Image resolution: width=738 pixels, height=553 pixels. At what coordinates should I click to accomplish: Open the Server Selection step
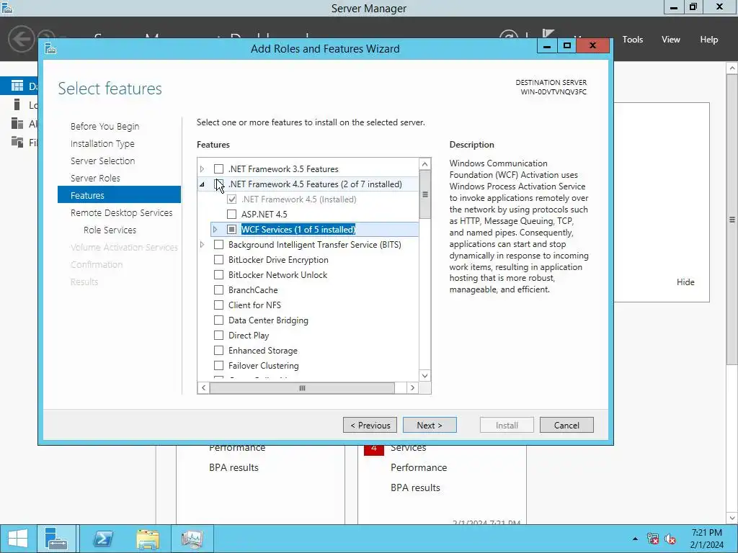pyautogui.click(x=102, y=161)
